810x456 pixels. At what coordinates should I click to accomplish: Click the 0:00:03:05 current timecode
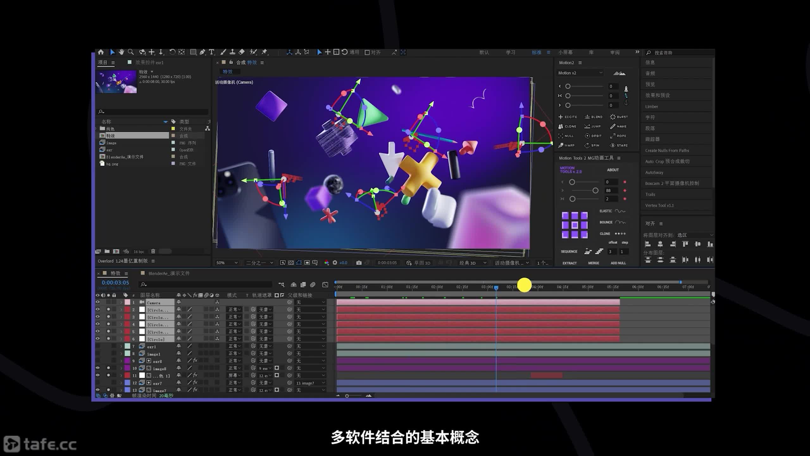click(x=115, y=282)
